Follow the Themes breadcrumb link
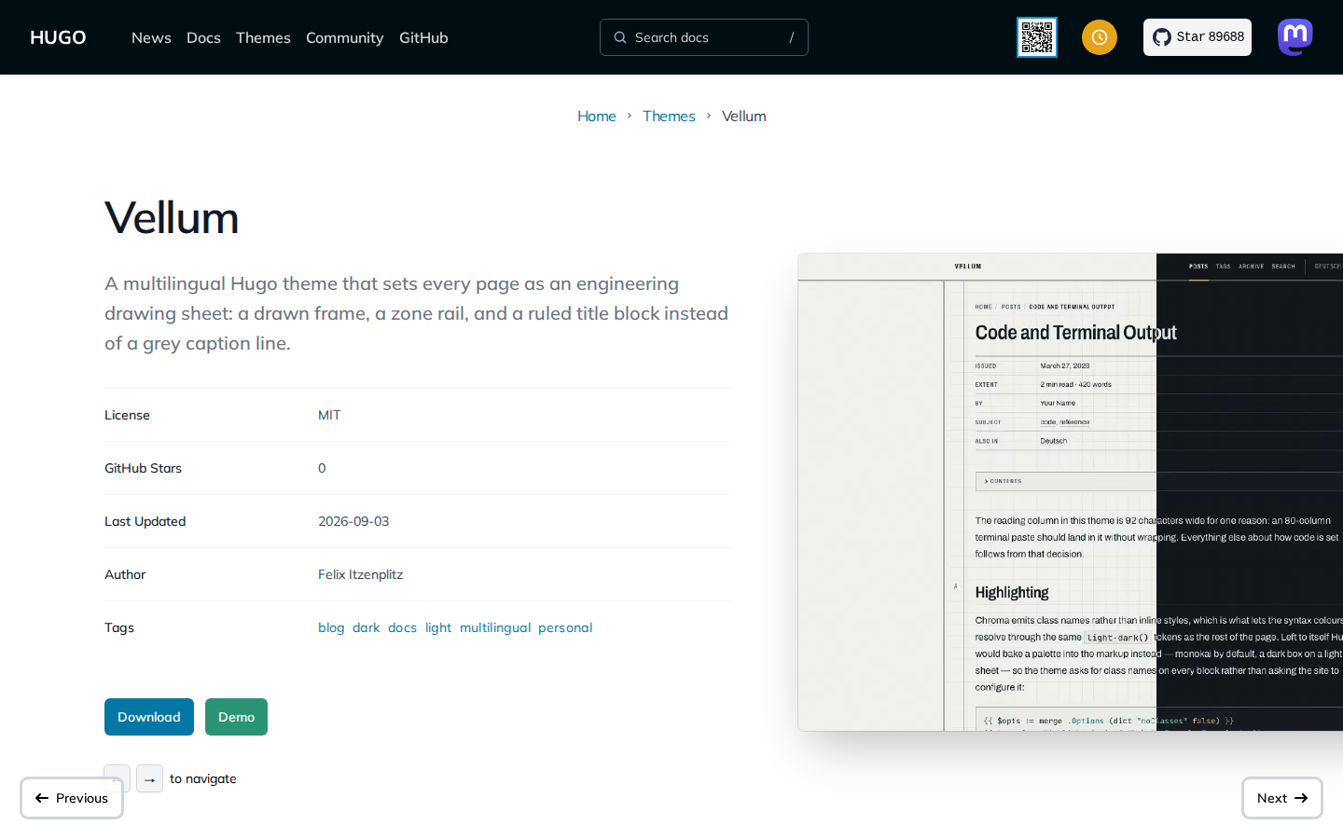1343x839 pixels. tap(669, 116)
